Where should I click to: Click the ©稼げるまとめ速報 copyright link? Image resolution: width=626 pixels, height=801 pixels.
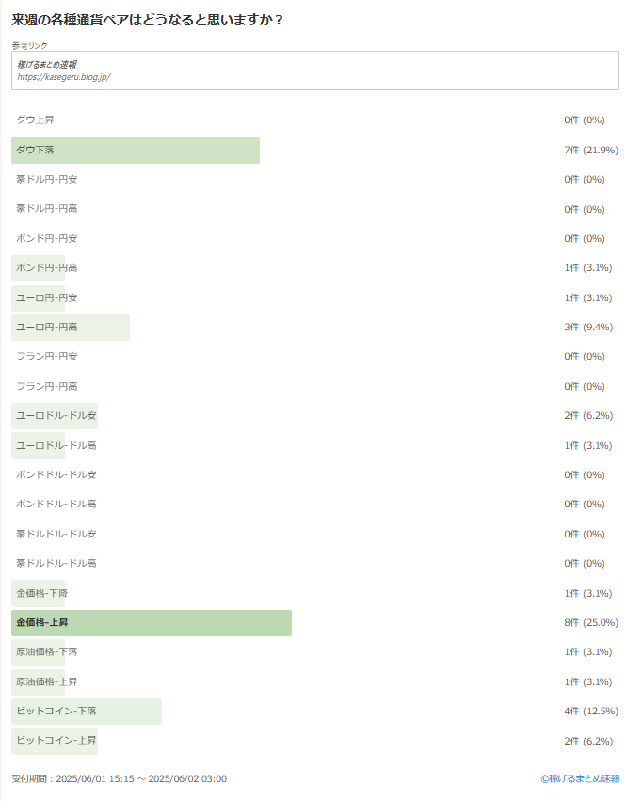click(x=580, y=778)
